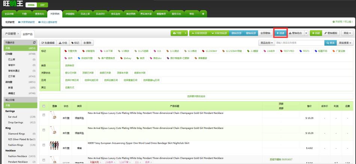Click the 刊登失败 tag filter
The width and height of the screenshot is (356, 164).
click(x=71, y=51)
